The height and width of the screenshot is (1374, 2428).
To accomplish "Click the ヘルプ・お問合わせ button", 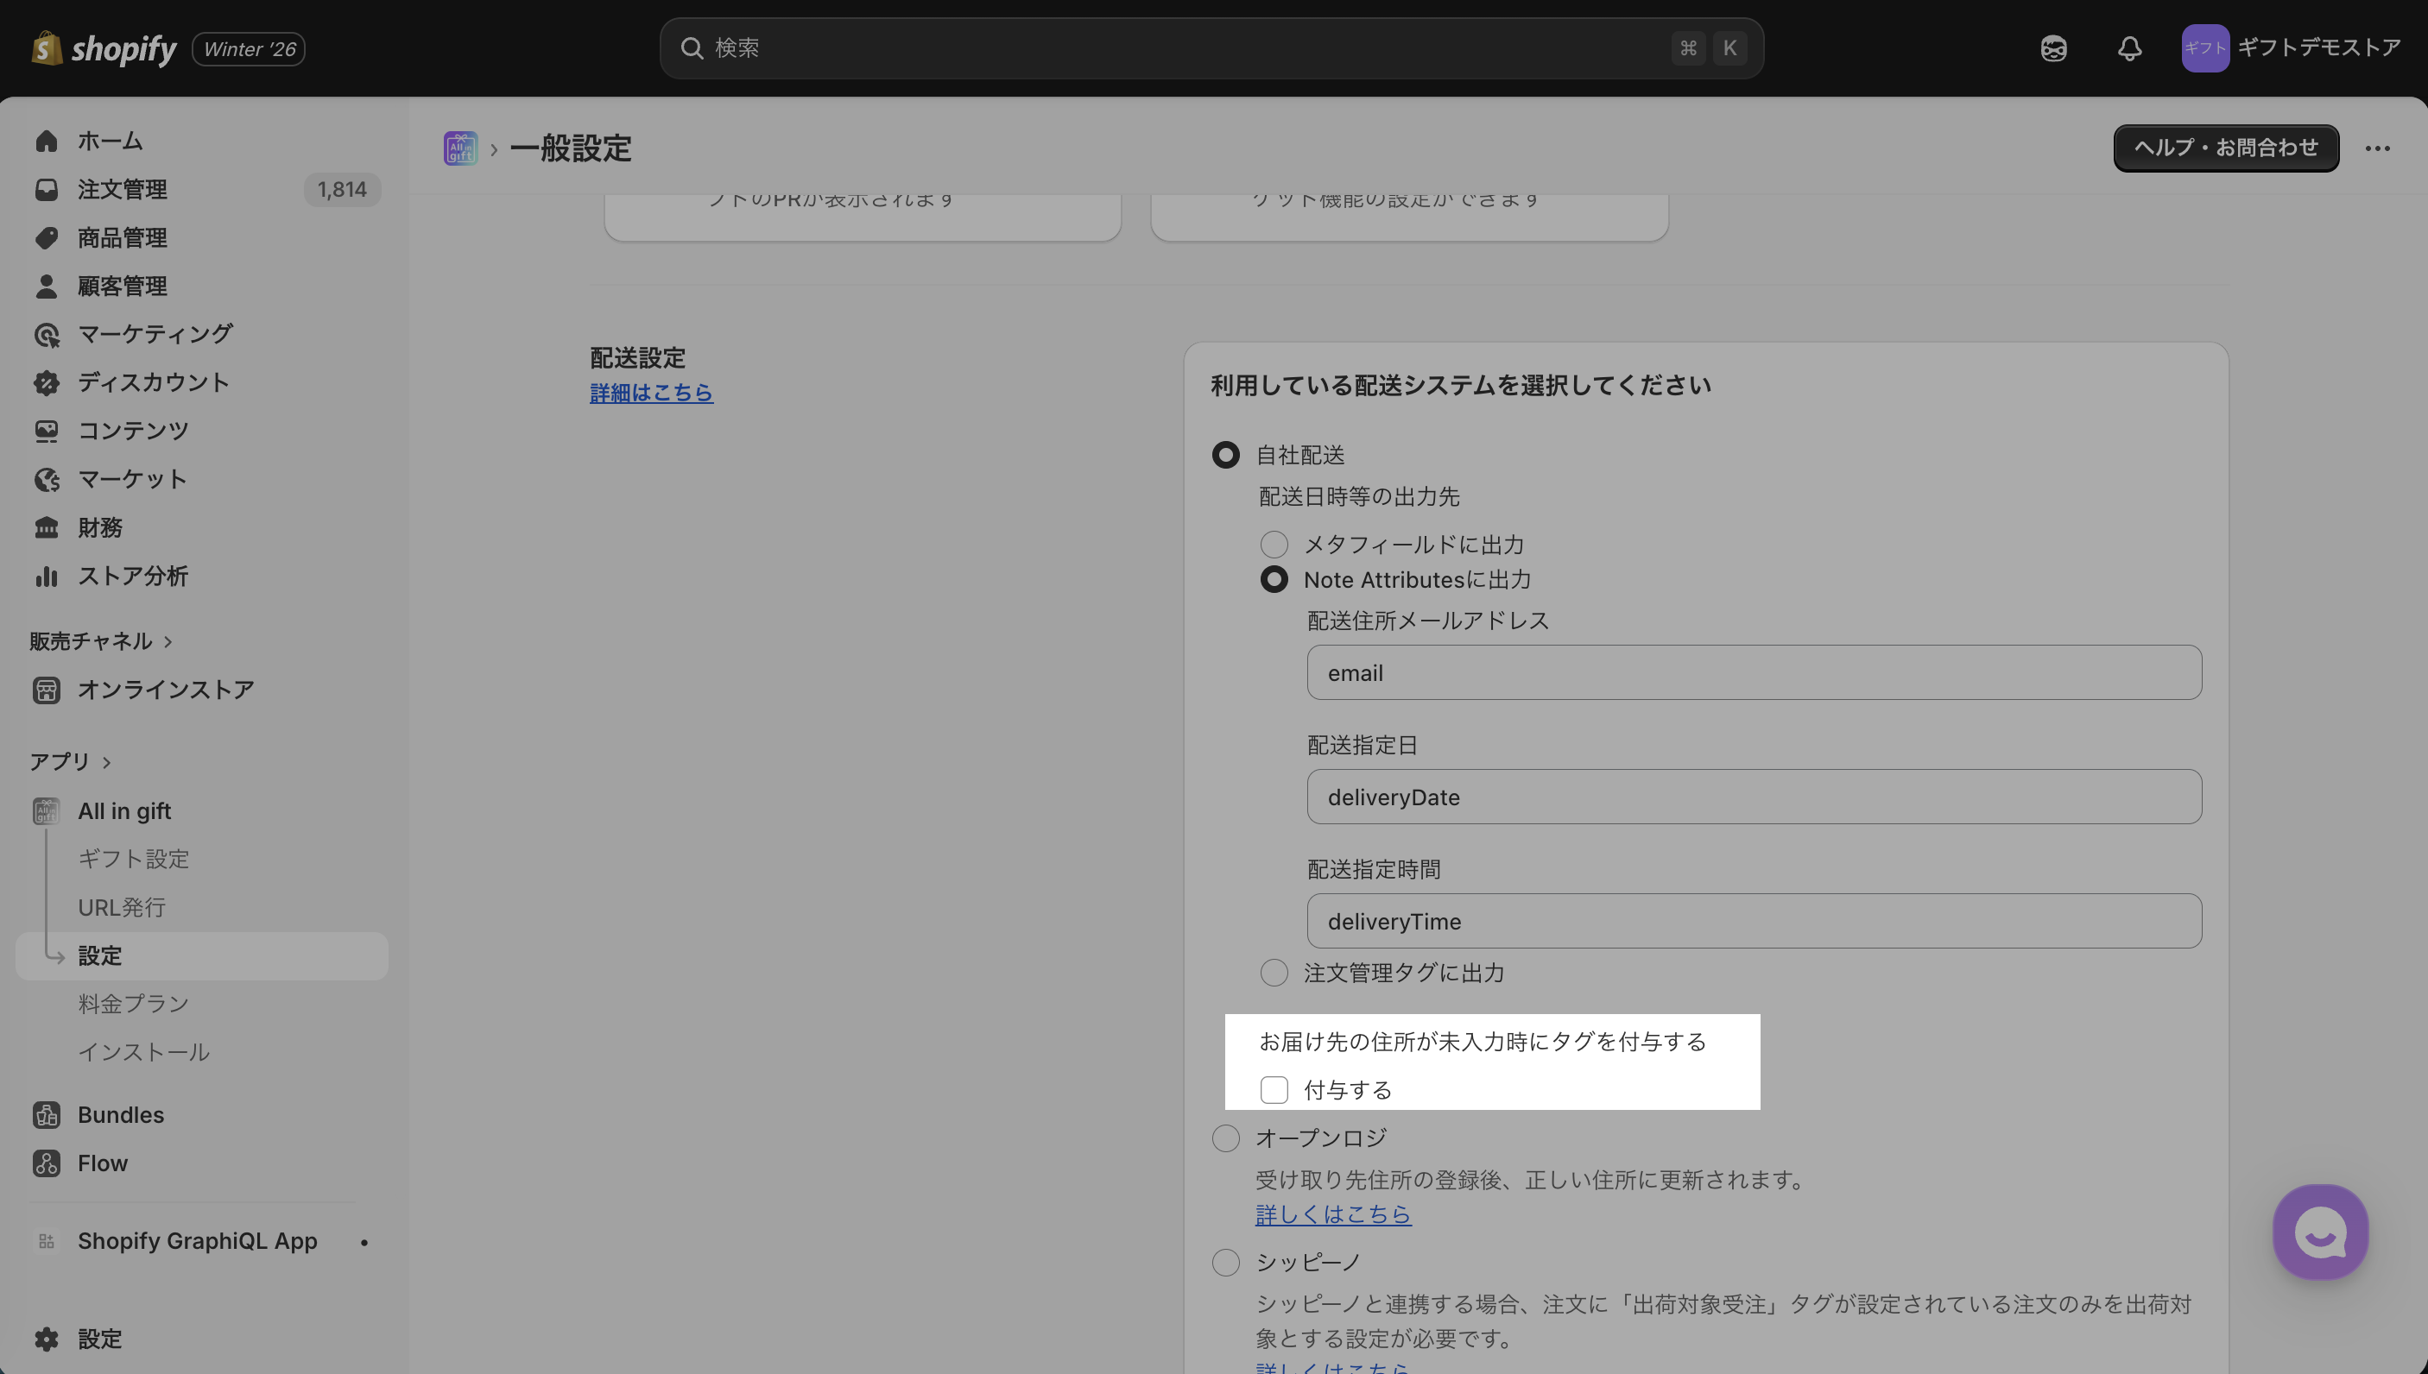I will [x=2226, y=148].
